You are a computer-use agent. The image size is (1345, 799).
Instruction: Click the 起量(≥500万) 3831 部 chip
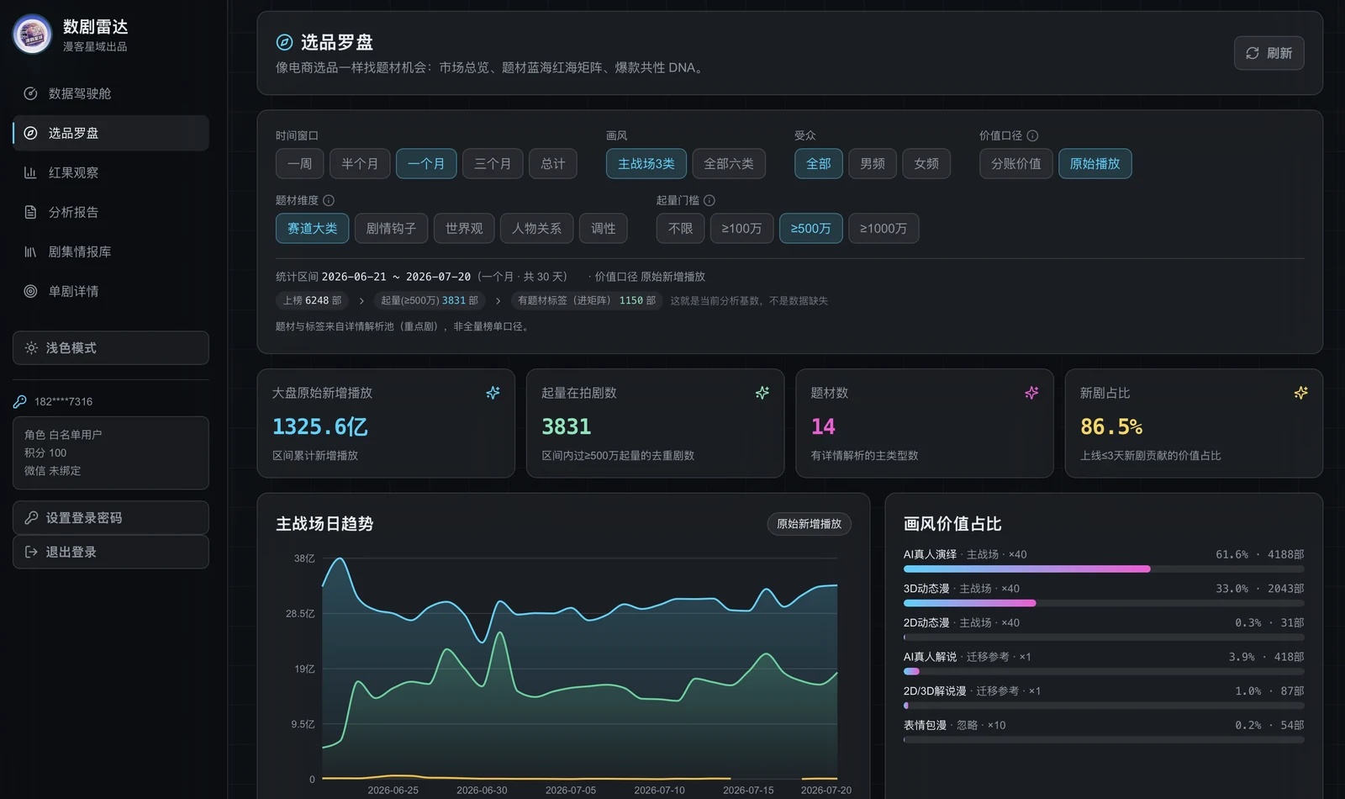coord(429,300)
